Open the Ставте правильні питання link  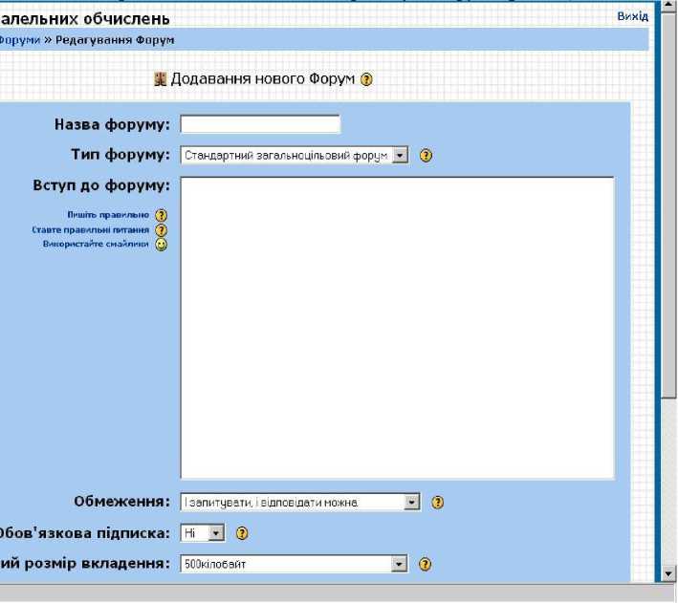point(91,230)
